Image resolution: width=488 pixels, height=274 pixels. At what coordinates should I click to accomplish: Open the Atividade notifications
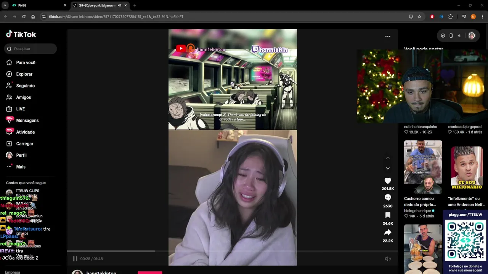pos(25,132)
